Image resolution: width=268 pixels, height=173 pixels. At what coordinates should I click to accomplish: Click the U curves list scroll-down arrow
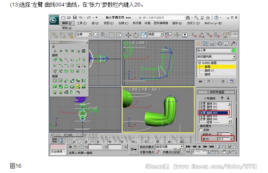[230, 121]
